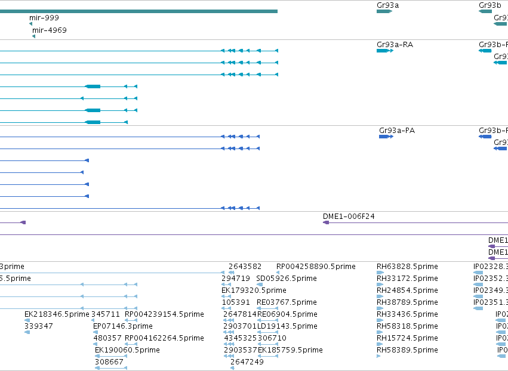The image size is (508, 371).
Task: Click the 339347 feature label
Action: tap(39, 326)
